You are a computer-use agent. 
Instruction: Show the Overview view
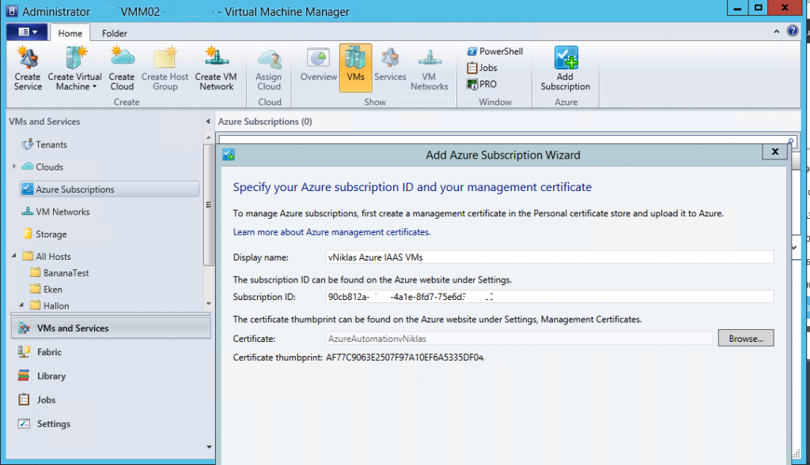tap(318, 65)
